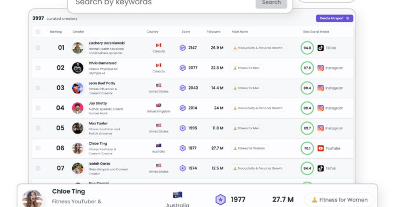397x207 pixels.
Task: Click US flag in Lean Beef Patty row
Action: click(159, 85)
